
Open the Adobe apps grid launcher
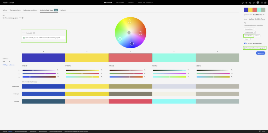pos(262,3)
